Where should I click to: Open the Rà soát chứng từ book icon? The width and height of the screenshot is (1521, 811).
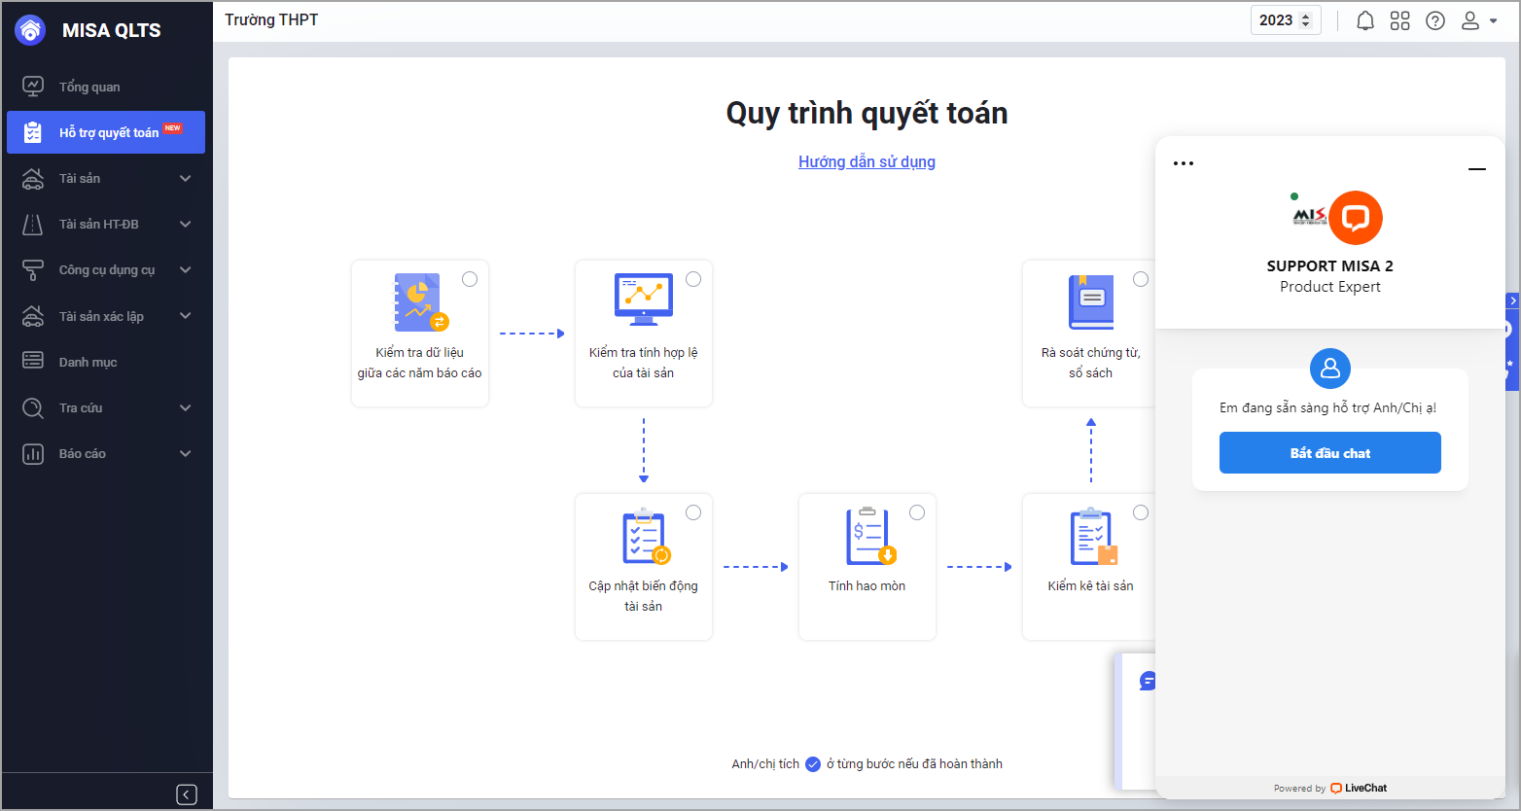click(x=1091, y=302)
